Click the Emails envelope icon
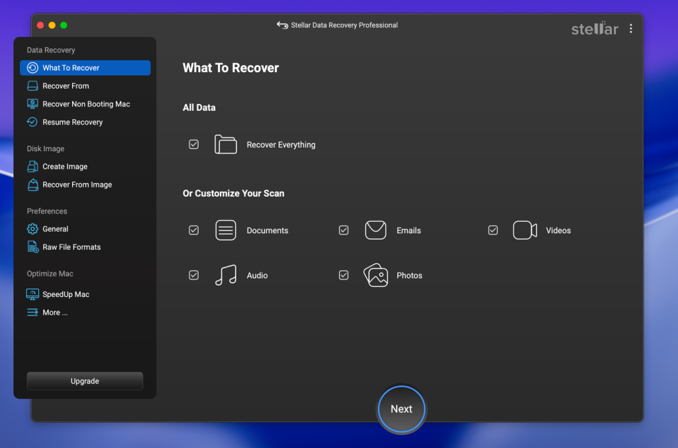 click(x=375, y=231)
